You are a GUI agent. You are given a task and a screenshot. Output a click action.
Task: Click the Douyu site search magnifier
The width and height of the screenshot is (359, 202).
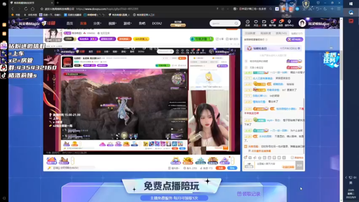[x=236, y=23]
